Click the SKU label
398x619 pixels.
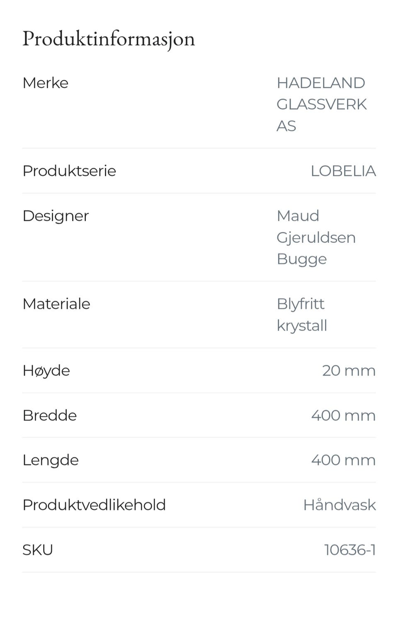click(x=38, y=550)
